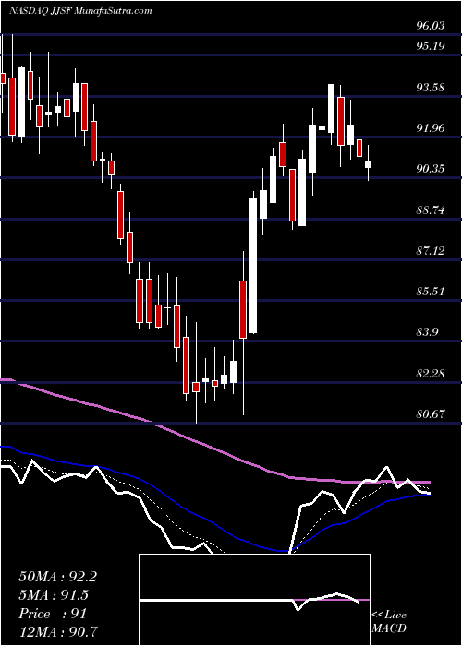Screen dimensions: 462x646
Task: Click the 90.35 price level label
Action: point(431,169)
